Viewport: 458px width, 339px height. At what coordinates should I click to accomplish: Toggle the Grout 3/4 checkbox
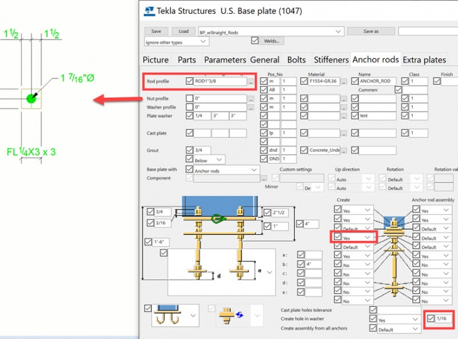tap(189, 150)
